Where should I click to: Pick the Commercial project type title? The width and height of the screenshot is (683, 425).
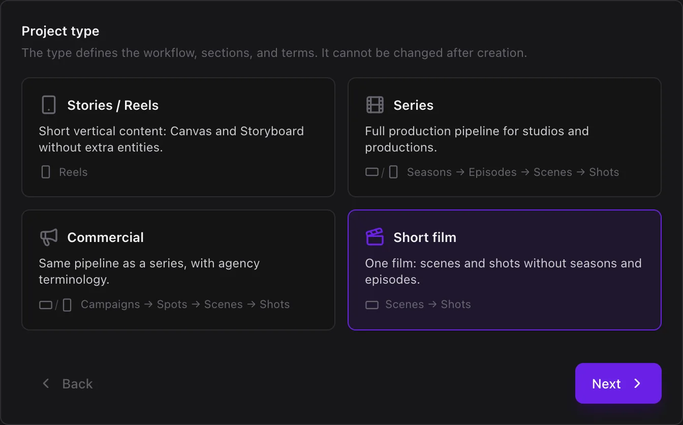click(x=106, y=237)
